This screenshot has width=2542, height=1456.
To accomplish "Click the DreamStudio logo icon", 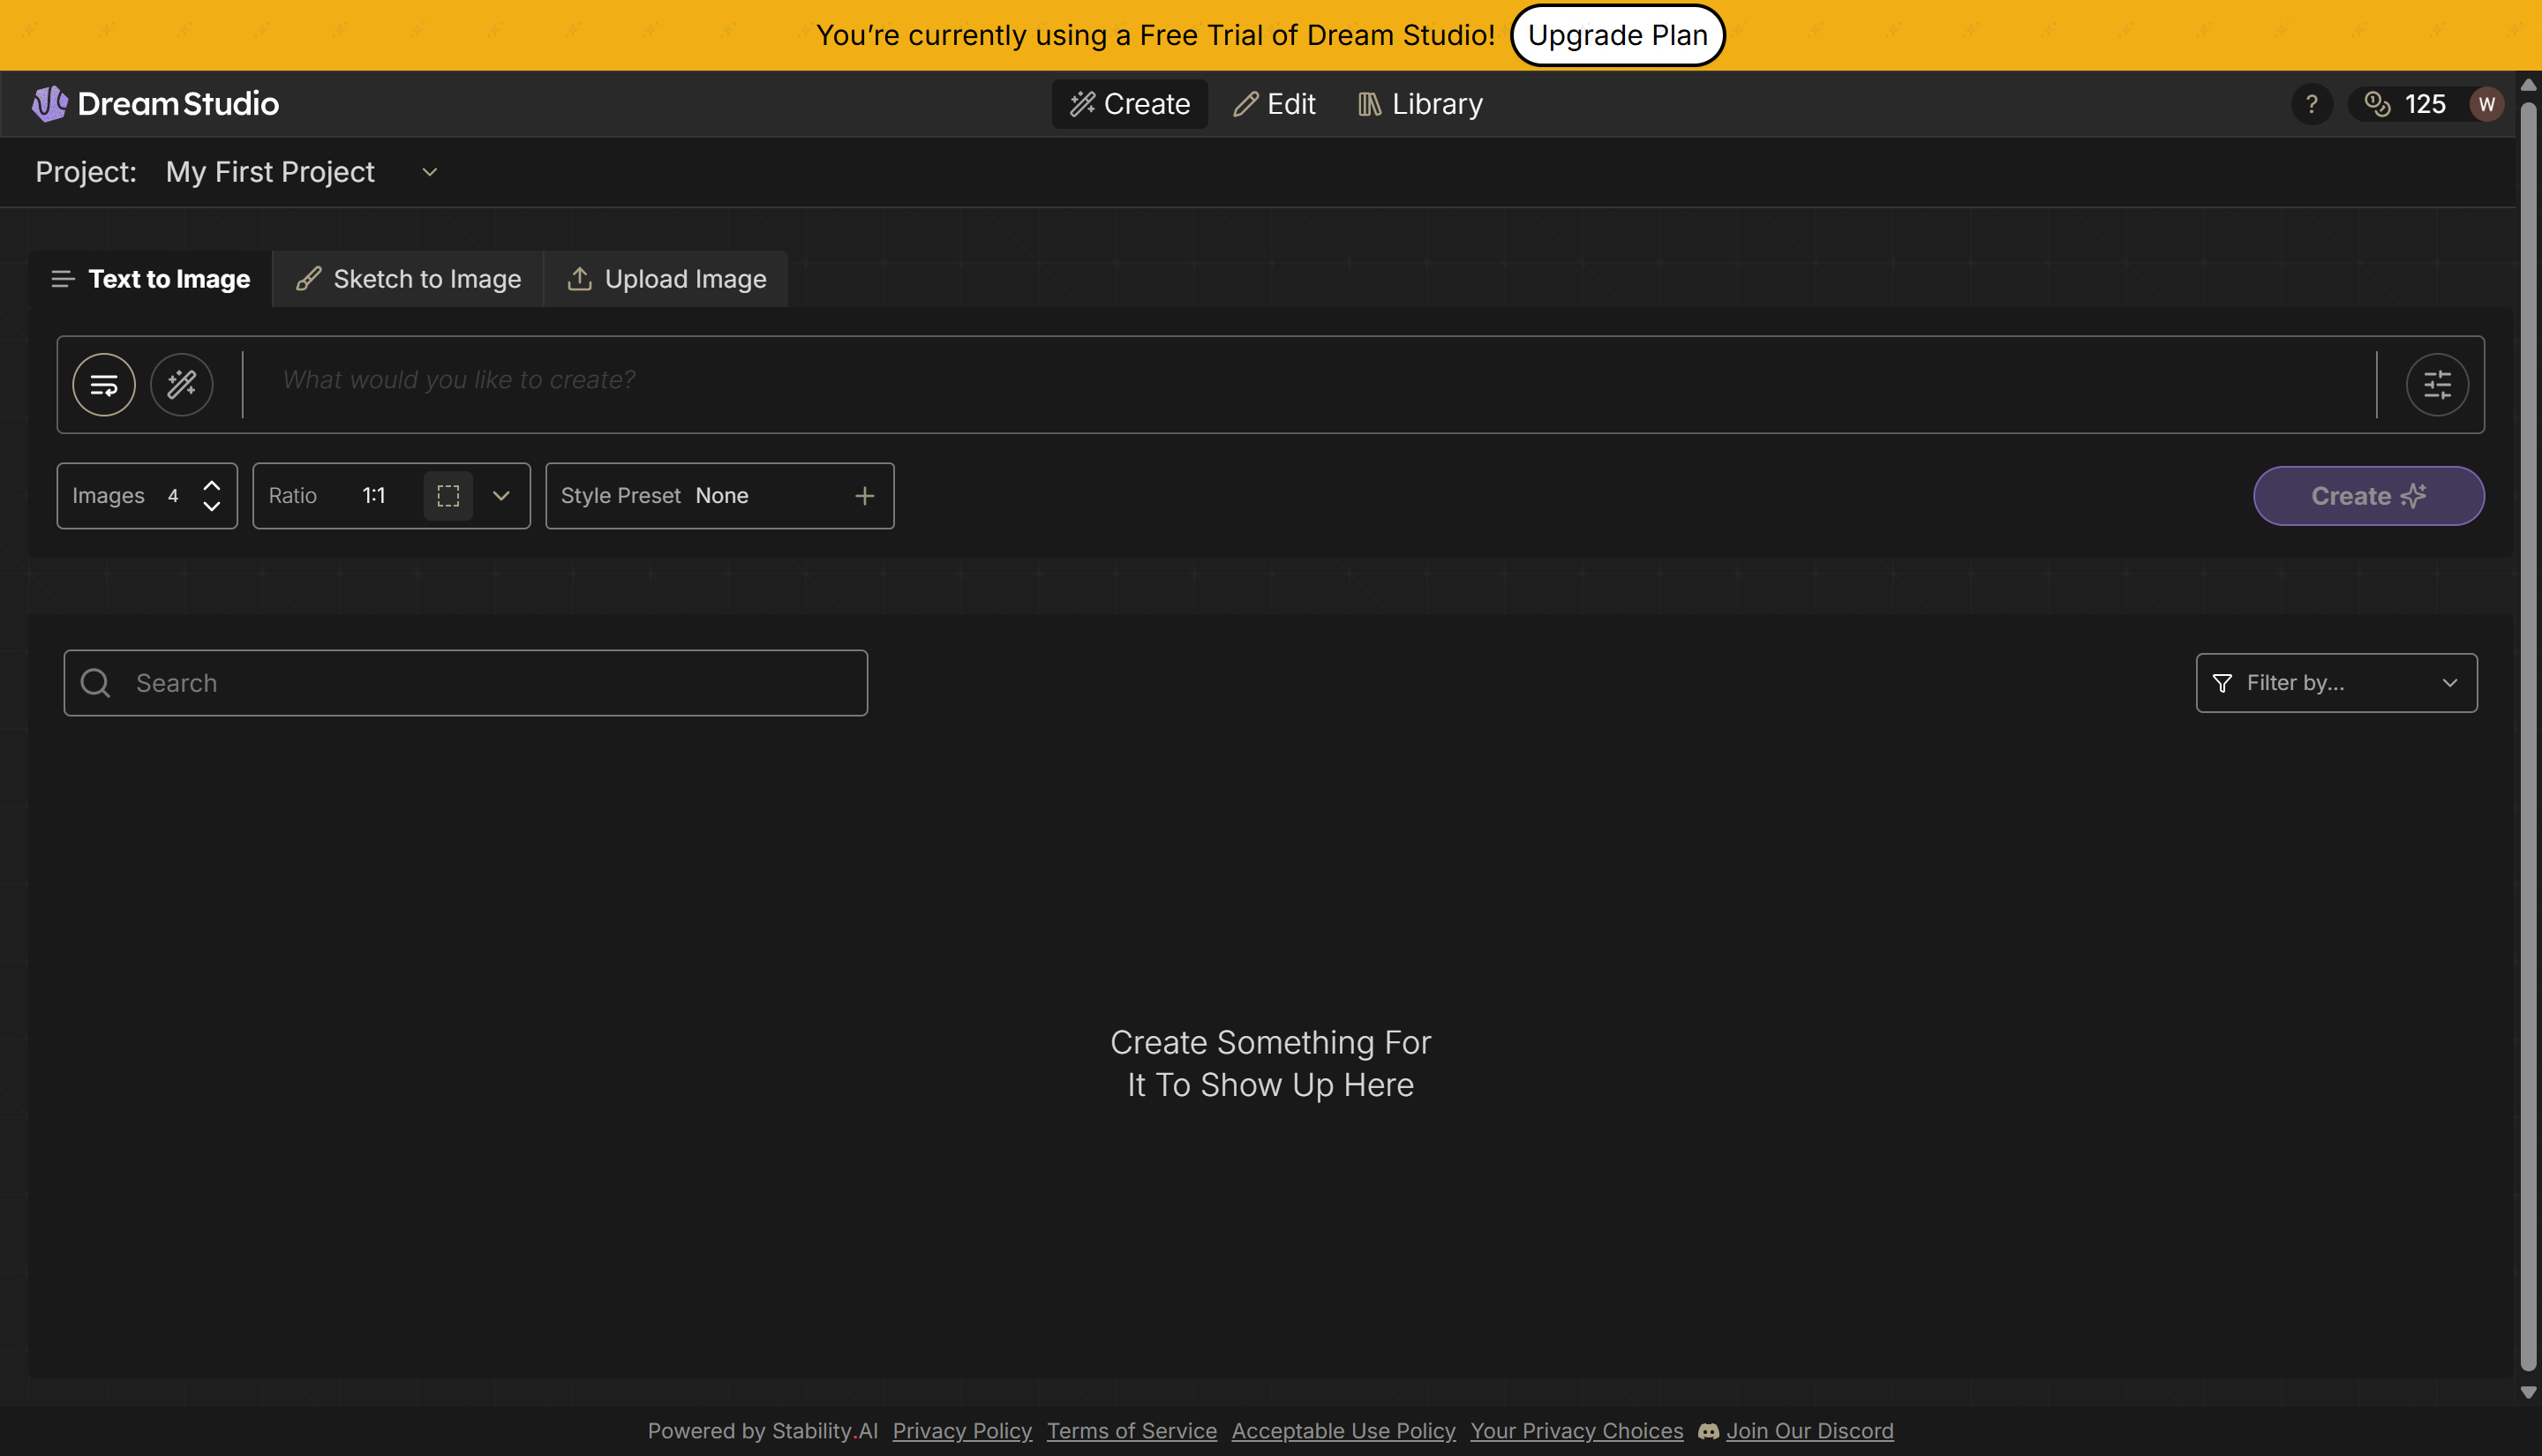I will coord(48,103).
